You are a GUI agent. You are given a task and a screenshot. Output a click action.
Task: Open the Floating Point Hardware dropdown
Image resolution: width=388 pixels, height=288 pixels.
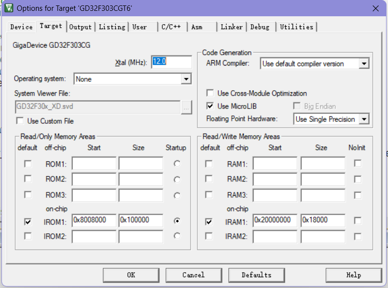tap(364, 119)
